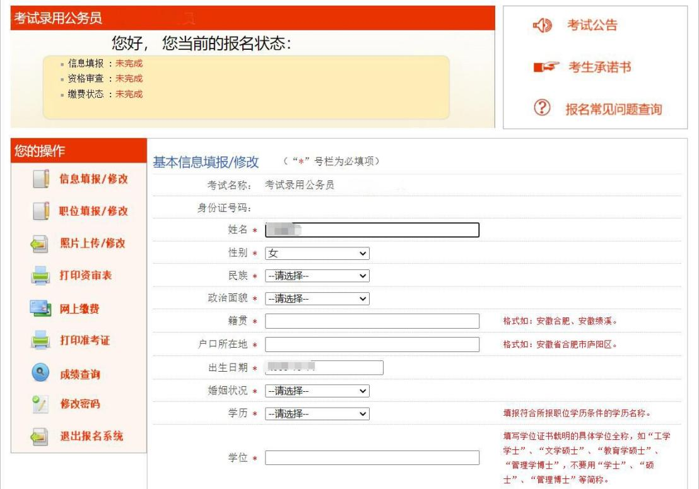The image size is (699, 489).
Task: Select 打印资审表 in the sidebar
Action: pyautogui.click(x=86, y=276)
